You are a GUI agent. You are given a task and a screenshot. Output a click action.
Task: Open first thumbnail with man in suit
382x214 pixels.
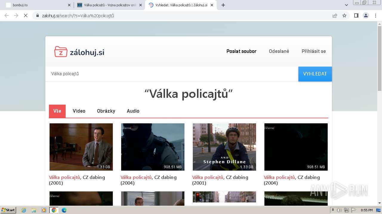81,147
